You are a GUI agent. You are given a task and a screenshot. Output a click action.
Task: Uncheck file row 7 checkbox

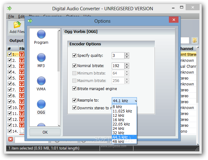10,89
